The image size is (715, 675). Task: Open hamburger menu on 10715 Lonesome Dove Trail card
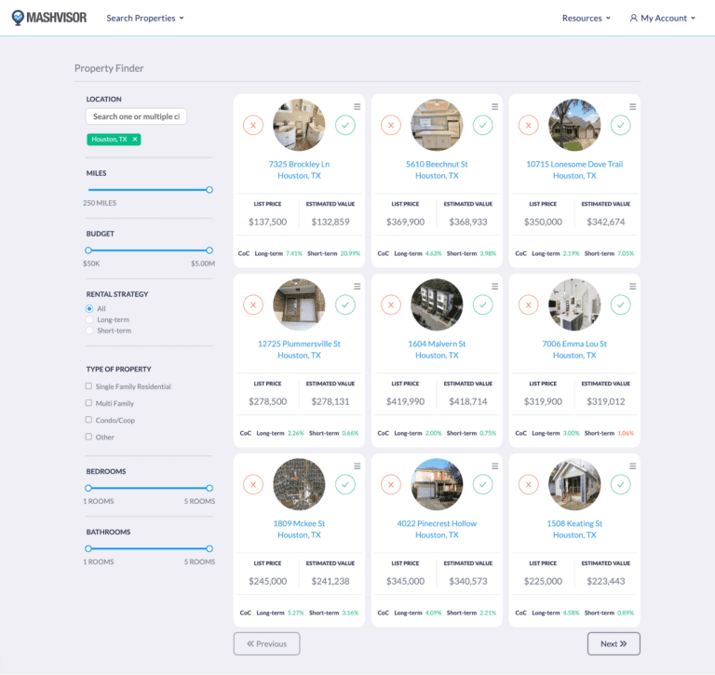coord(632,107)
